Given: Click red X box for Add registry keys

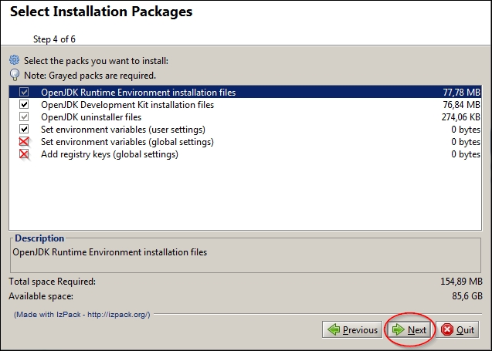Looking at the screenshot, I should [24, 154].
